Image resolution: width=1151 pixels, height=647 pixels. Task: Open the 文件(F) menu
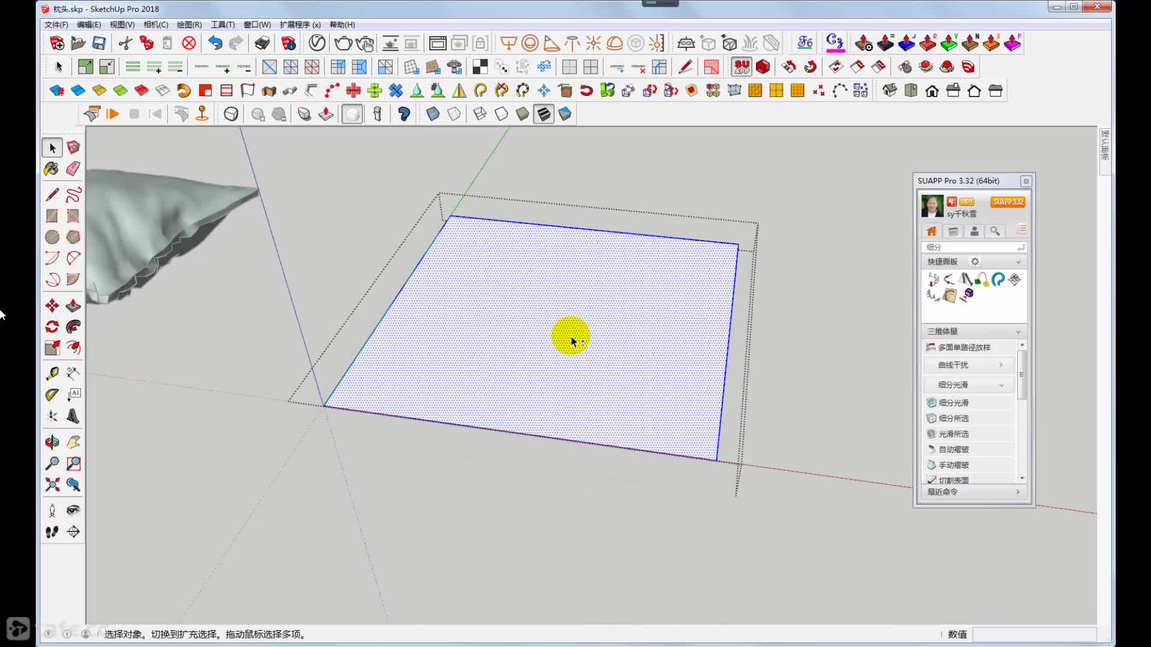click(56, 25)
